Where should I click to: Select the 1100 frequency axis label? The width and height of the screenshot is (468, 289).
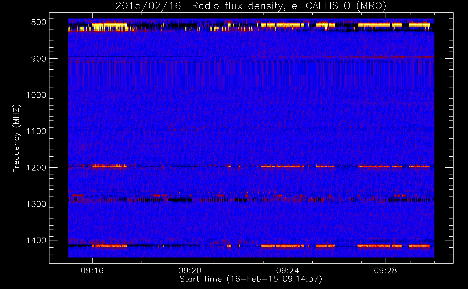tap(36, 131)
